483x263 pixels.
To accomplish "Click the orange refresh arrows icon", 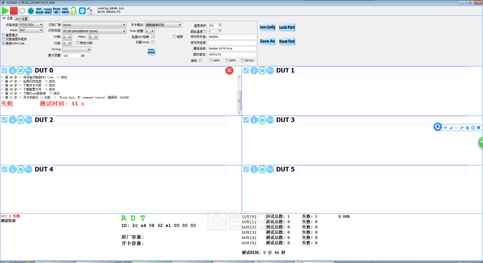I will pyautogui.click(x=22, y=11).
